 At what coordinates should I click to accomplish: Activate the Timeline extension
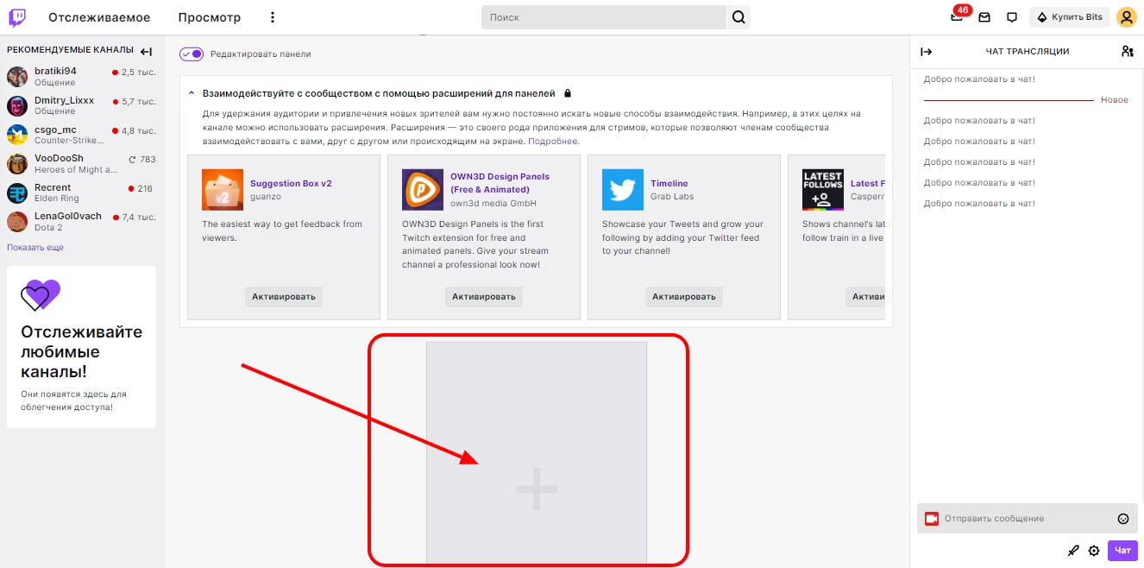(684, 297)
